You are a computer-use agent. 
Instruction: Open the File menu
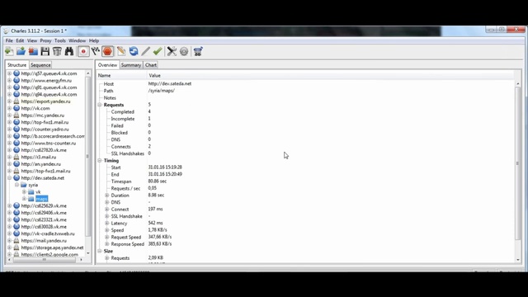9,40
